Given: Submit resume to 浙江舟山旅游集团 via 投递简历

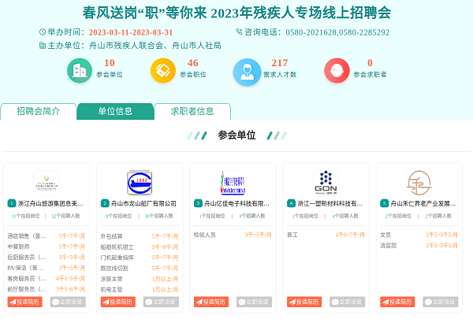Looking at the screenshot, I should tap(24, 302).
